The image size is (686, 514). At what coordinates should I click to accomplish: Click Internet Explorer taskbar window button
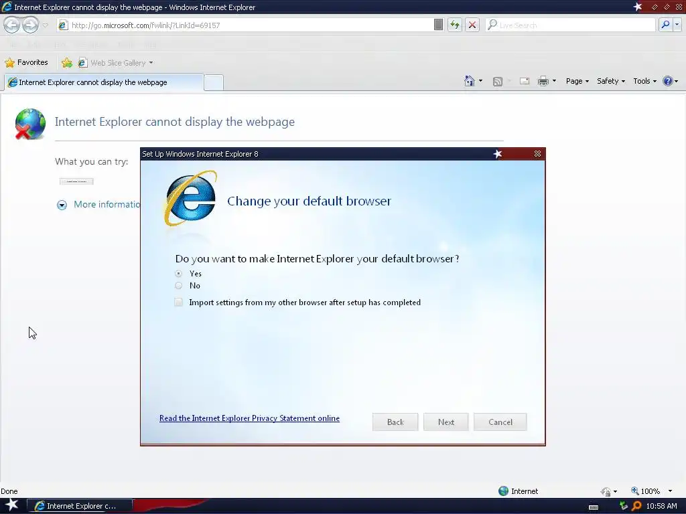[x=80, y=506]
